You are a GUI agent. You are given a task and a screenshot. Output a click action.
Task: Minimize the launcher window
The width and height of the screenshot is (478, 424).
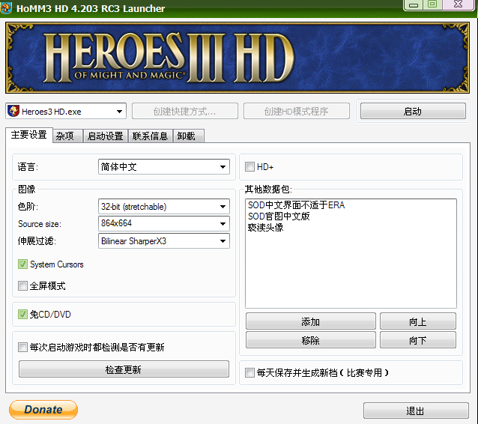click(414, 4)
